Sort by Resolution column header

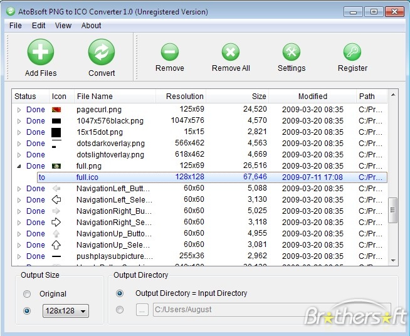pos(181,97)
